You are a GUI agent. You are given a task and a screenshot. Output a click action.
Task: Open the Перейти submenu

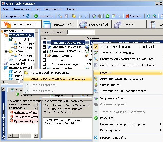(128, 73)
